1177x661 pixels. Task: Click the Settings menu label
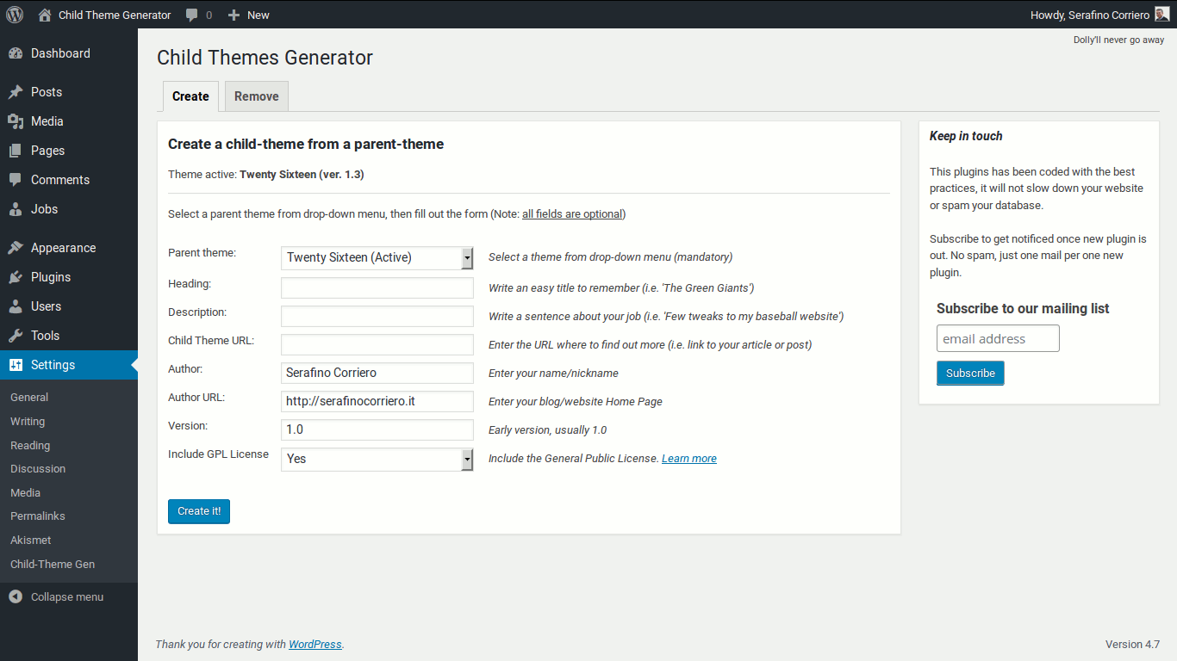point(53,365)
